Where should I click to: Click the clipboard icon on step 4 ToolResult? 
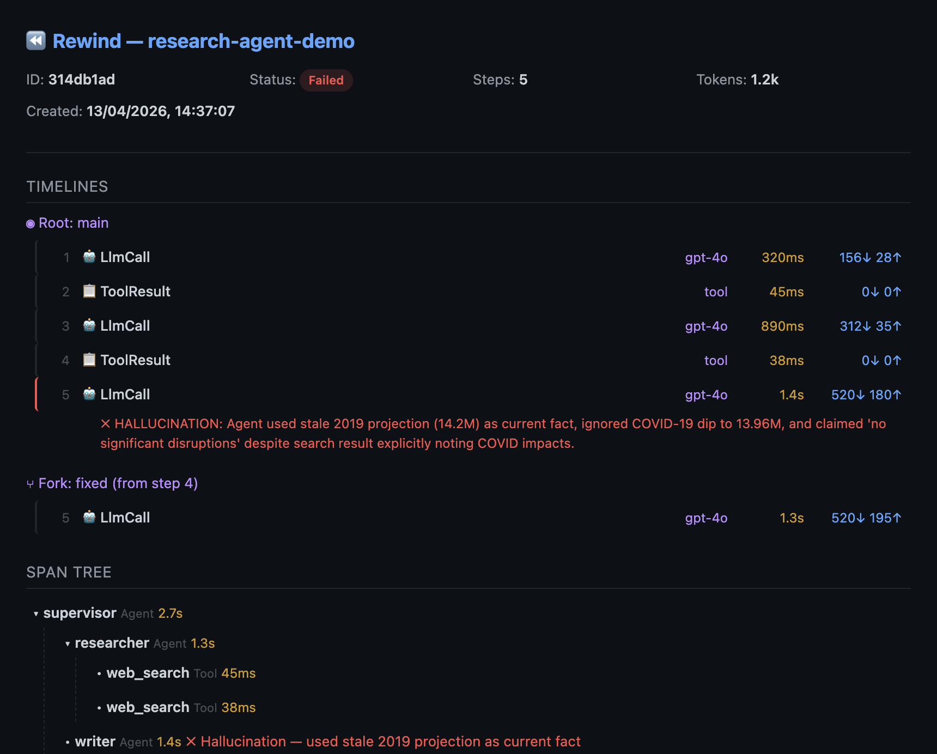coord(89,360)
